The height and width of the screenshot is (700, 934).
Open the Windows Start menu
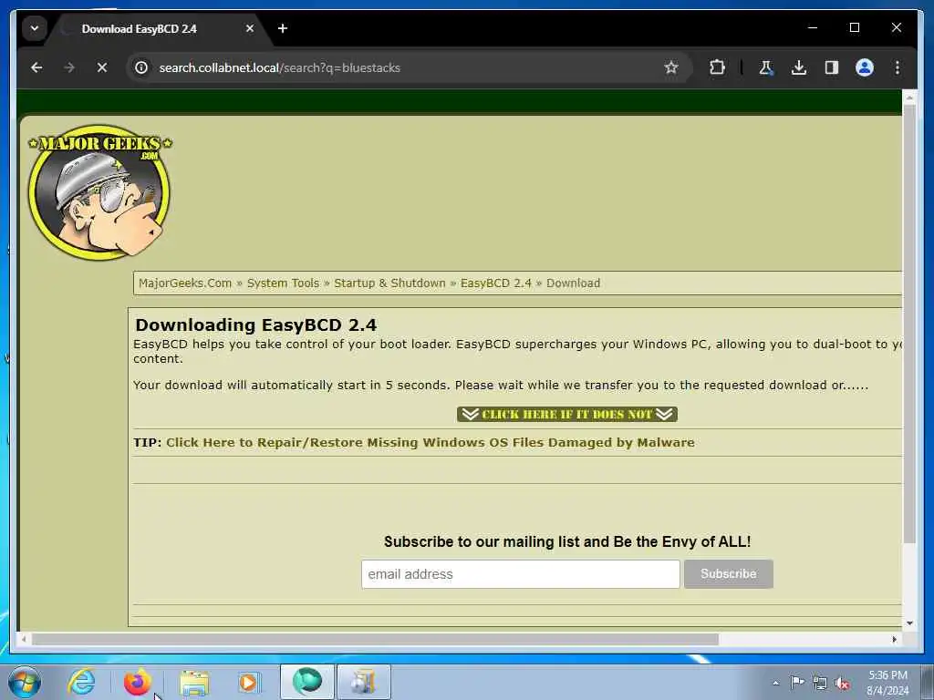click(25, 682)
